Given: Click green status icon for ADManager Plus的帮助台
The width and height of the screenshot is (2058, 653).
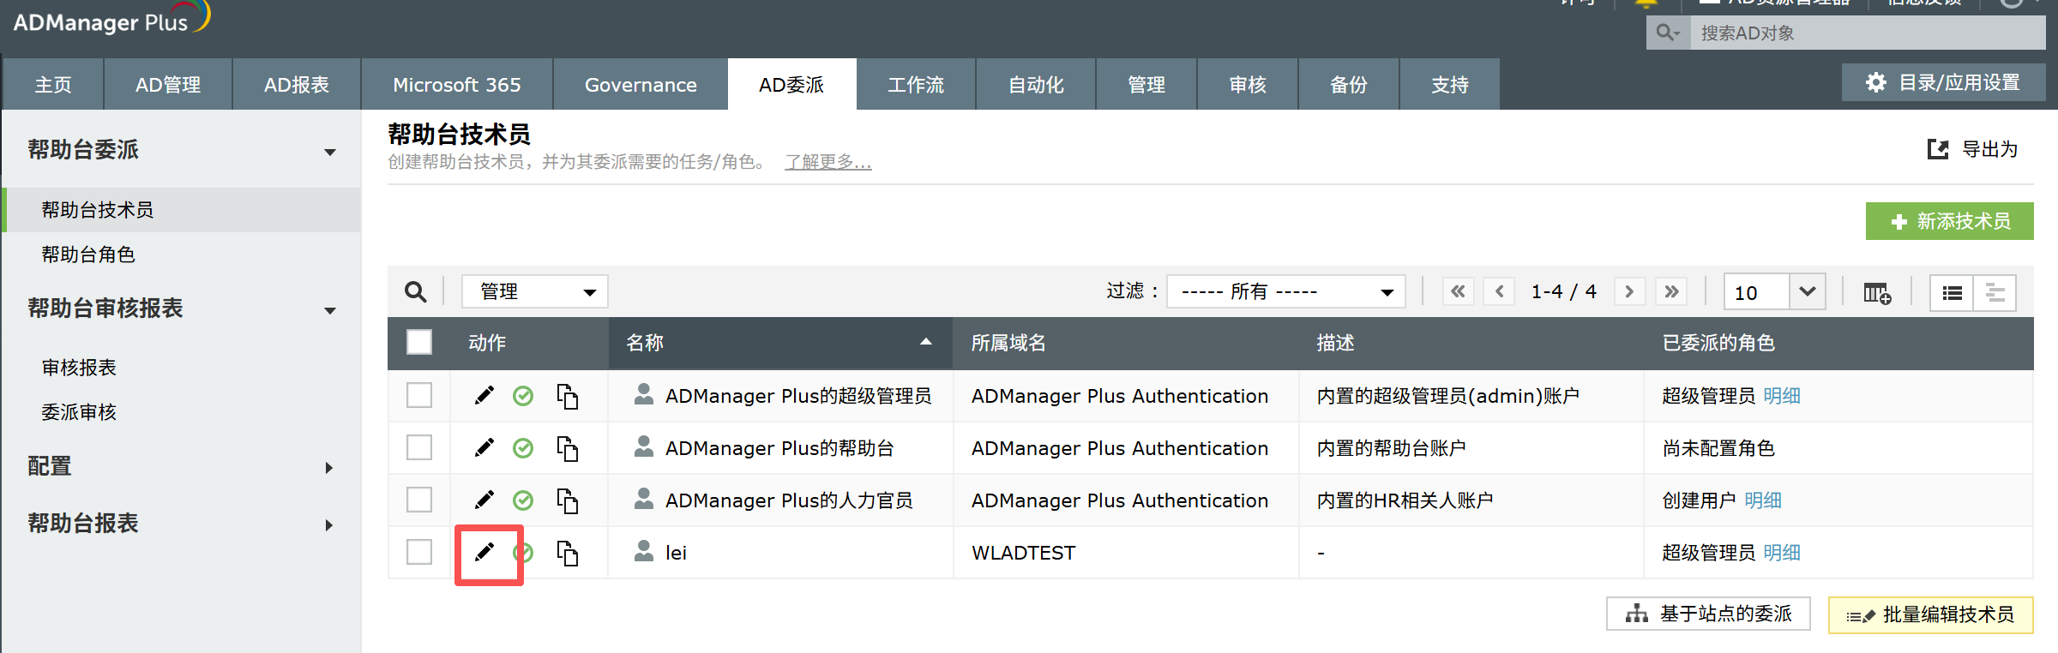Looking at the screenshot, I should 523,448.
